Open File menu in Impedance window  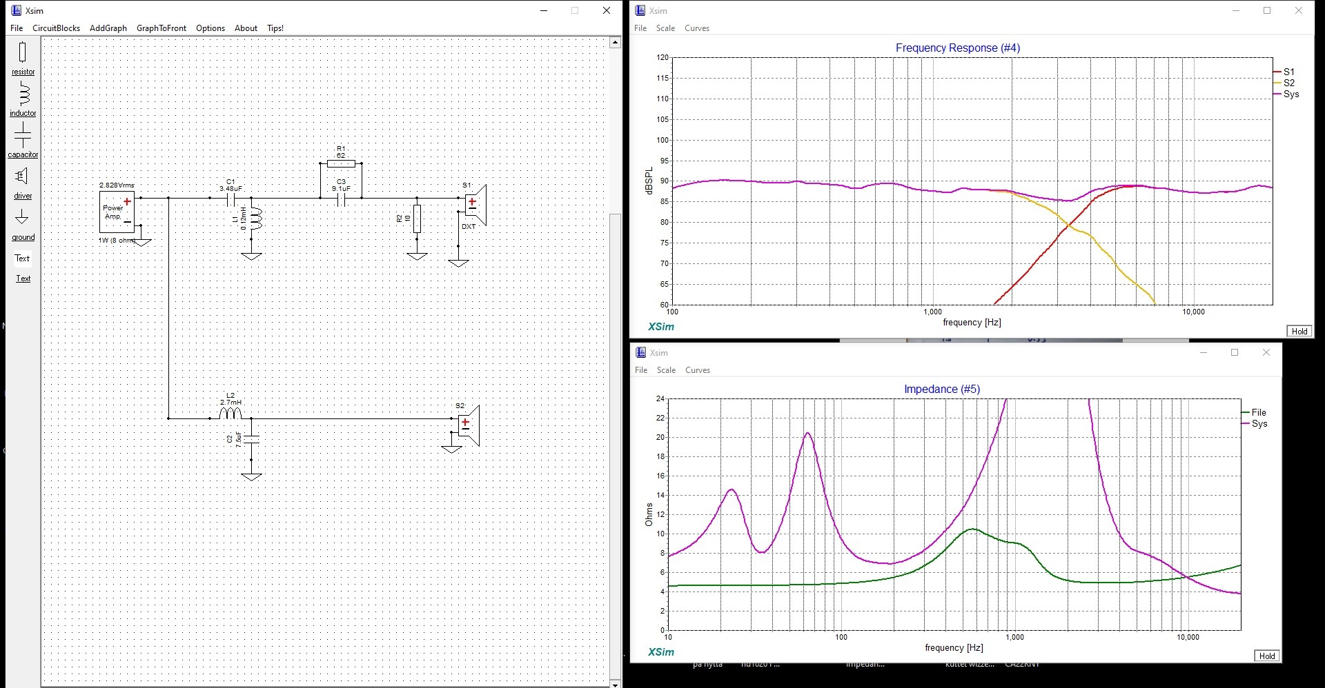641,370
